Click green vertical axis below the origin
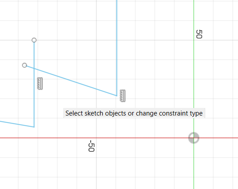This screenshot has width=238, height=189. coord(194,166)
